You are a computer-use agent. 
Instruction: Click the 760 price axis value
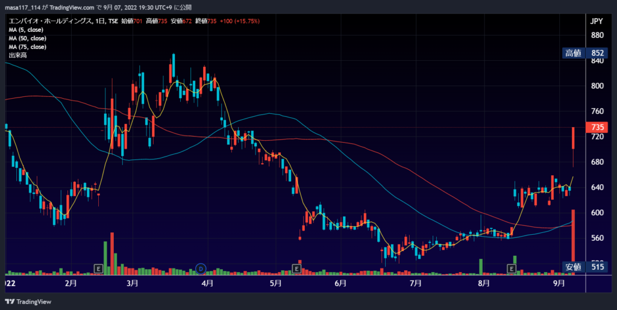click(597, 111)
